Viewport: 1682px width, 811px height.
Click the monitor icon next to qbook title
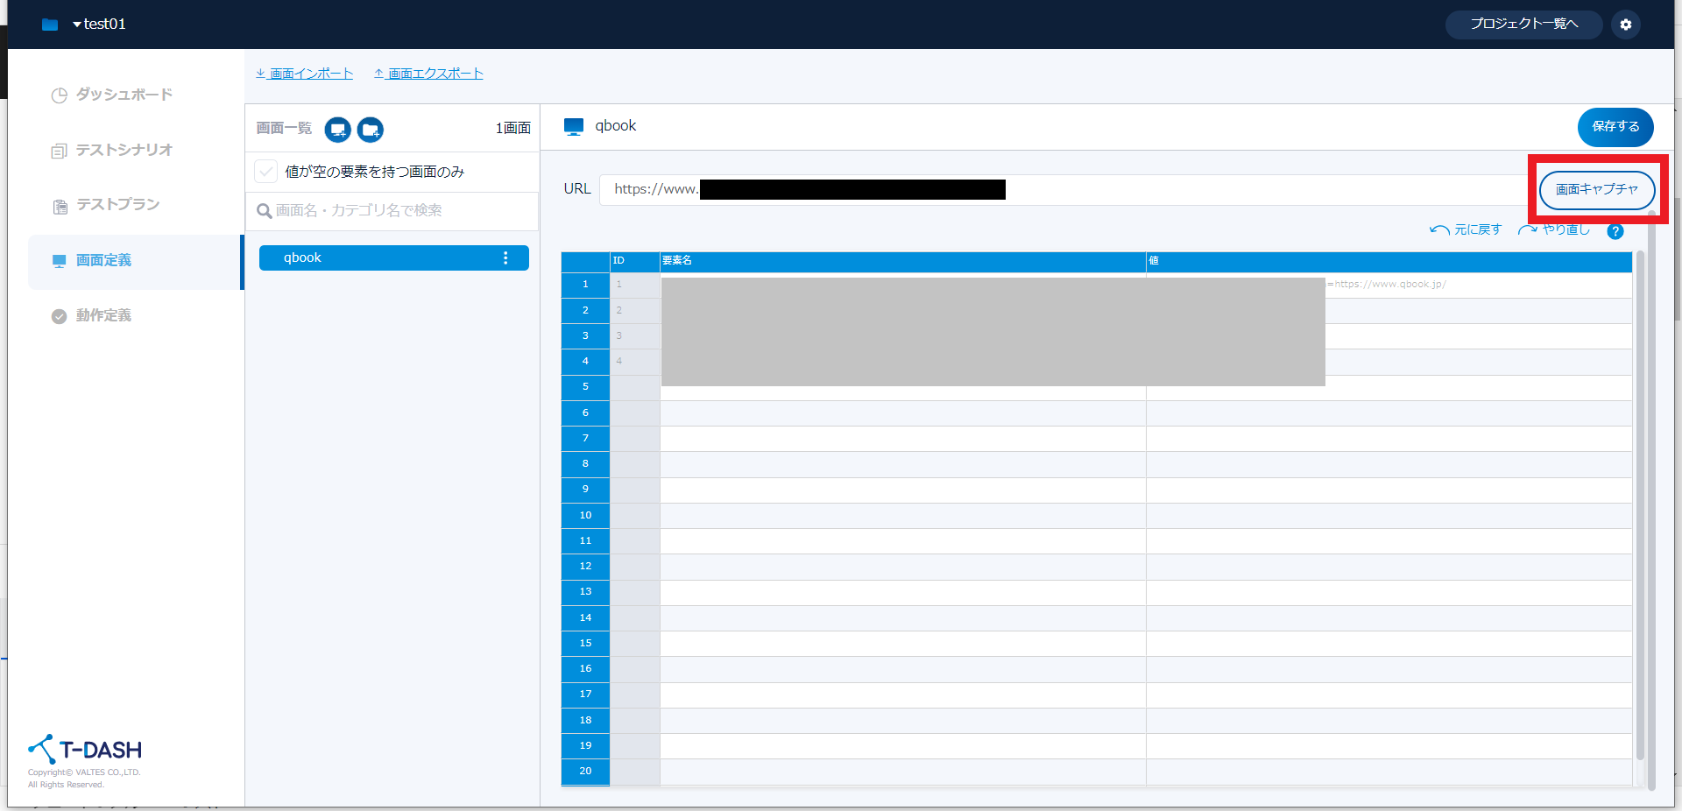(x=574, y=127)
